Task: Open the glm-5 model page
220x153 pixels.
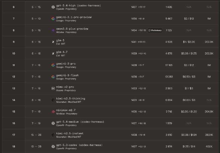Action: pos(60,40)
